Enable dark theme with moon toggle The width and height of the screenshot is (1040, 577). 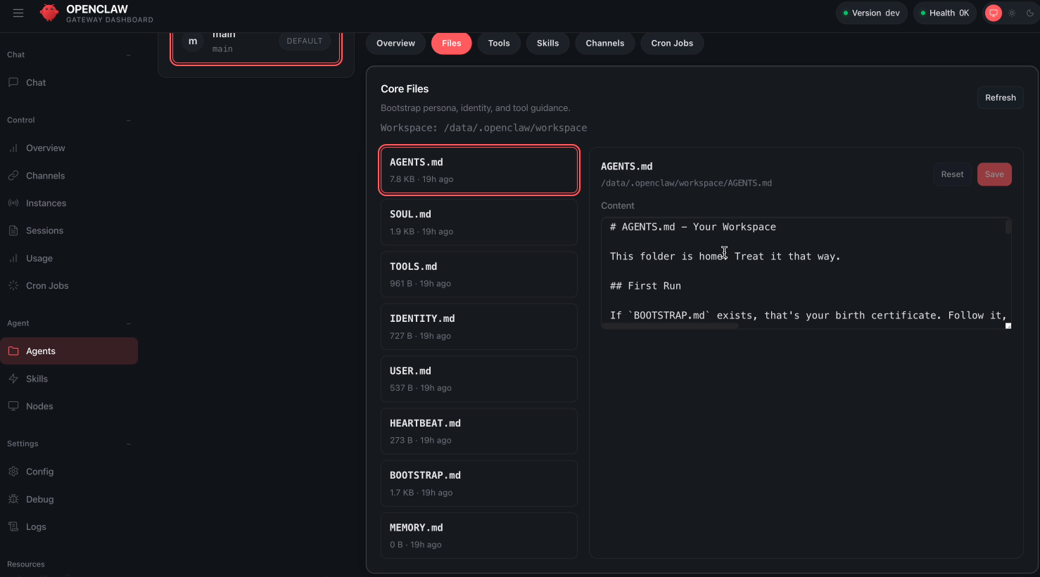click(1030, 13)
